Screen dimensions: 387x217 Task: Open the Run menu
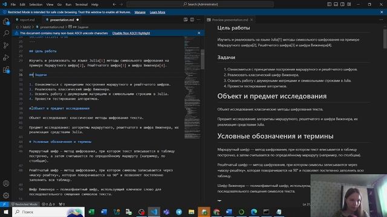68,4
